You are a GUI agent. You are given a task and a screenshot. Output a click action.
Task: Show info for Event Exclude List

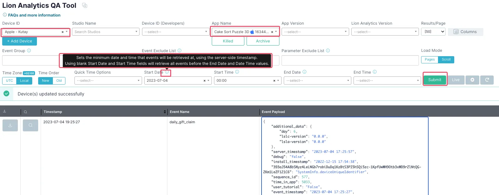pos(180,51)
